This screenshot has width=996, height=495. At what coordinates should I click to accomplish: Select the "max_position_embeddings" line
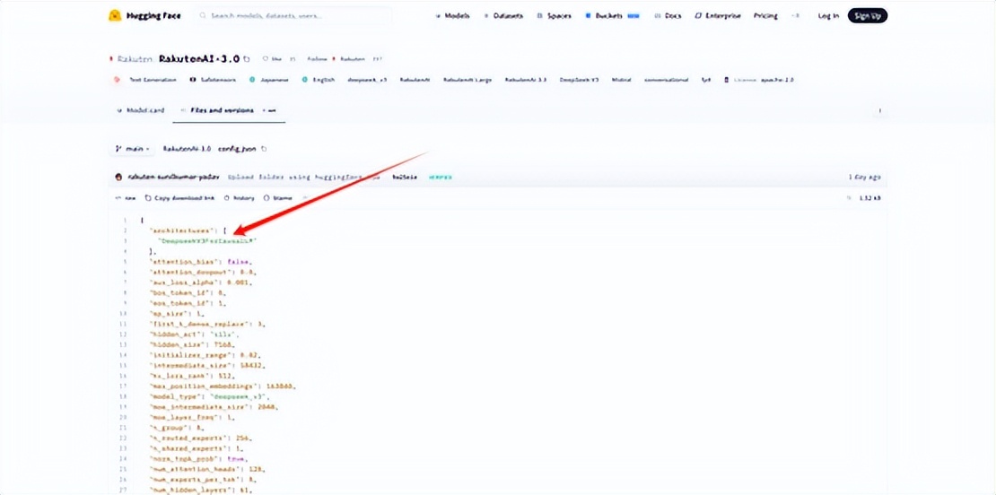point(223,386)
